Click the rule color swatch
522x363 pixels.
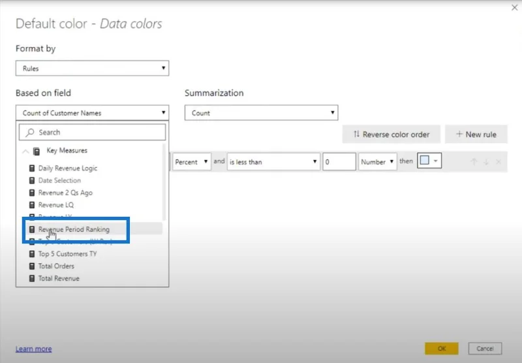point(425,160)
